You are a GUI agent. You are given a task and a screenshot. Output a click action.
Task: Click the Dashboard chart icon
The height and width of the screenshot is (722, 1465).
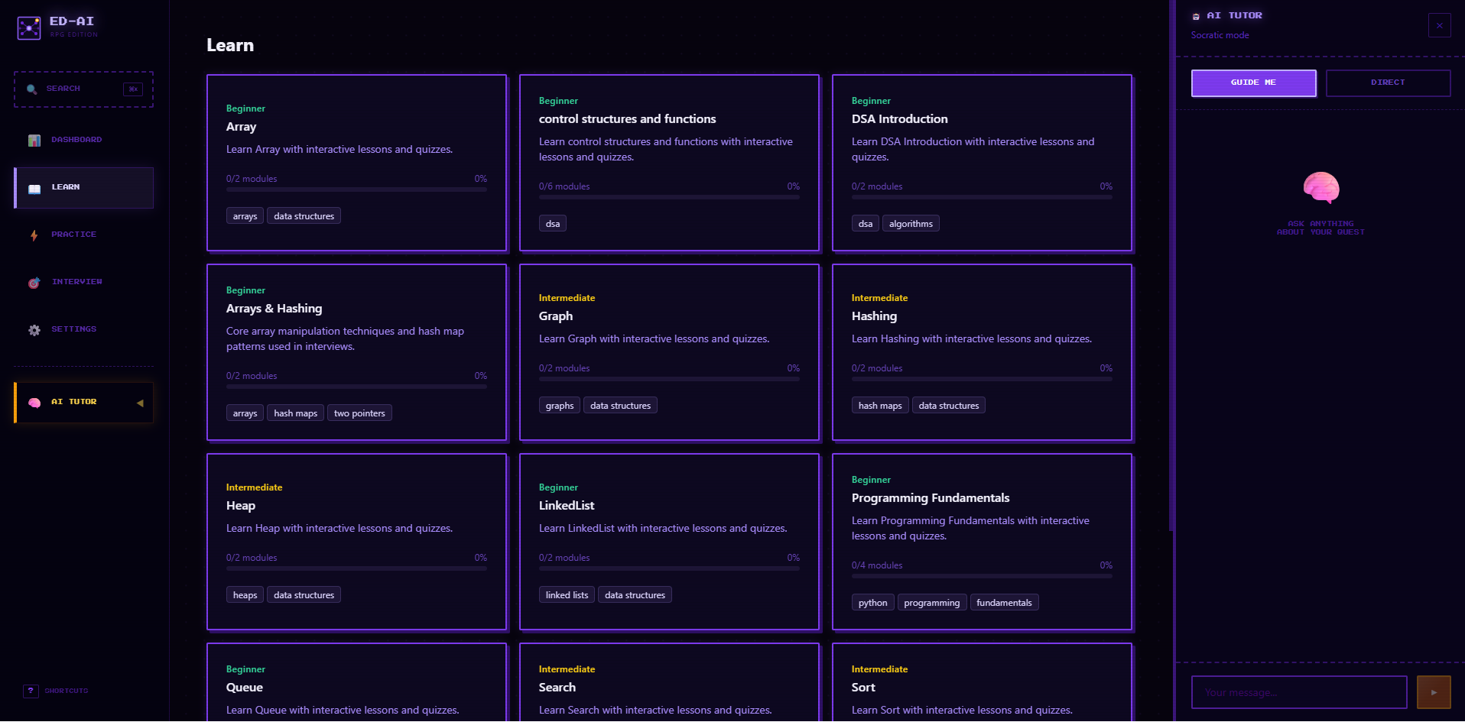34,141
